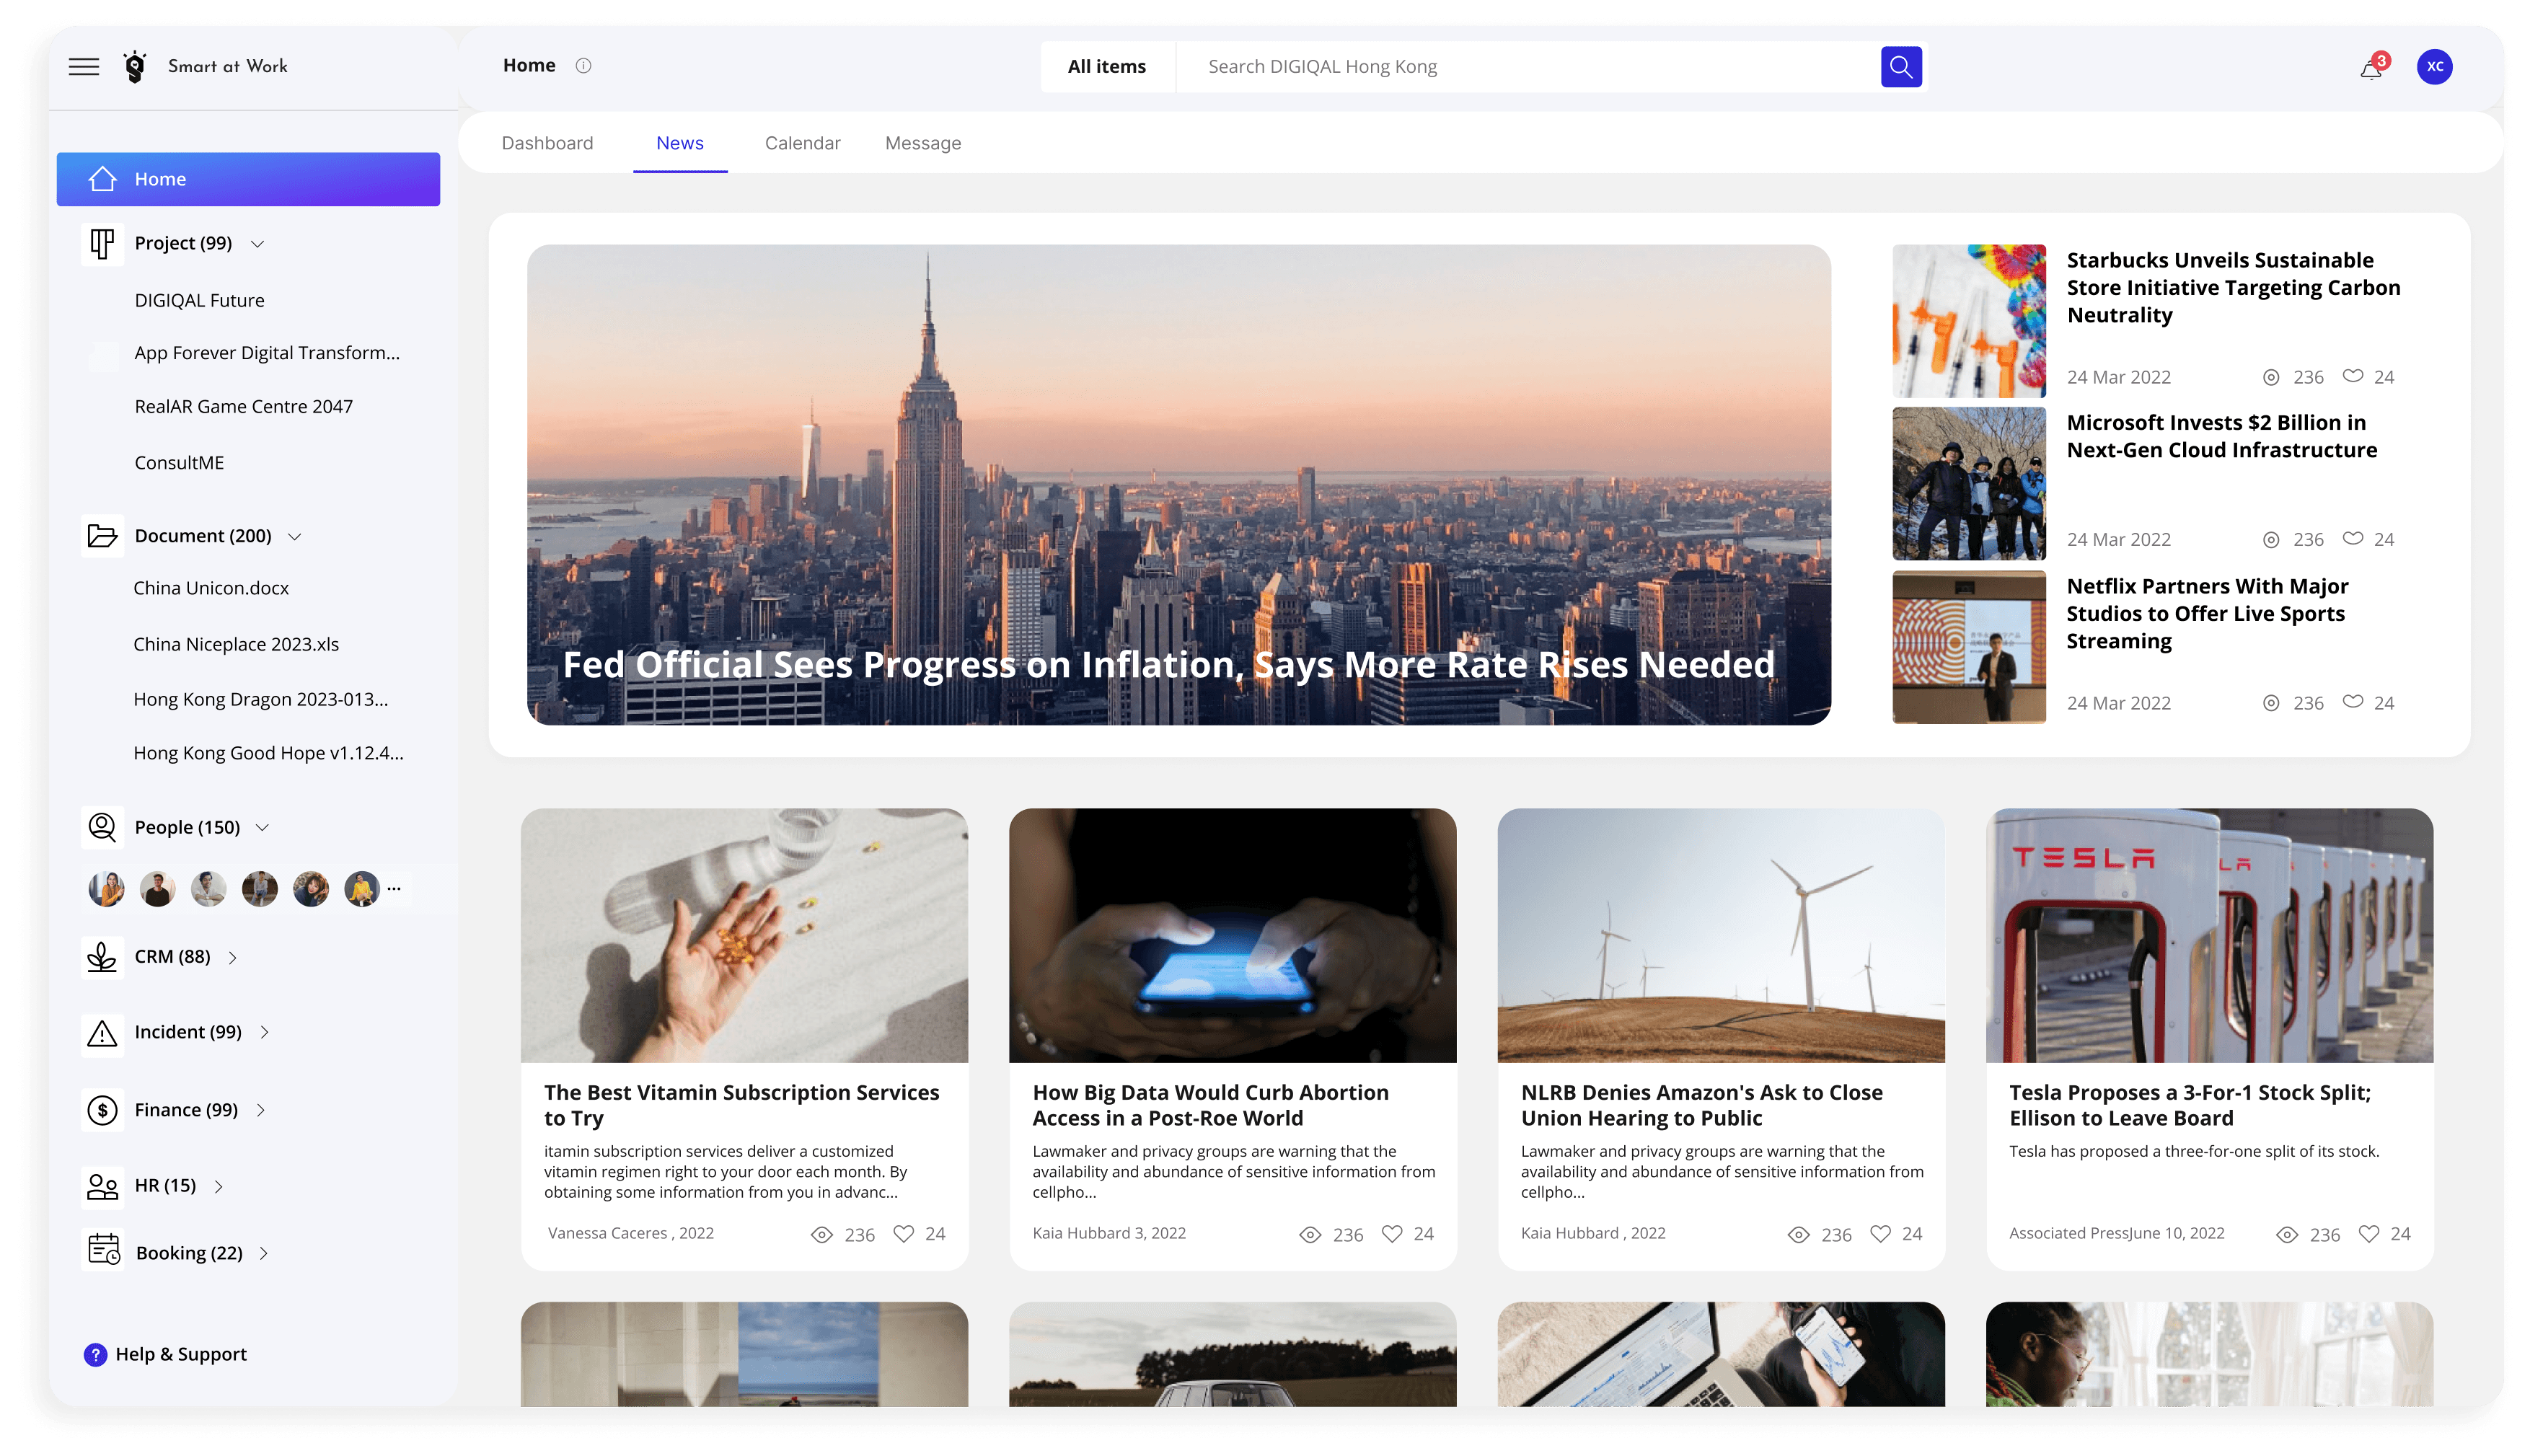
Task: Click the Incident warning triangle icon
Action: 102,1033
